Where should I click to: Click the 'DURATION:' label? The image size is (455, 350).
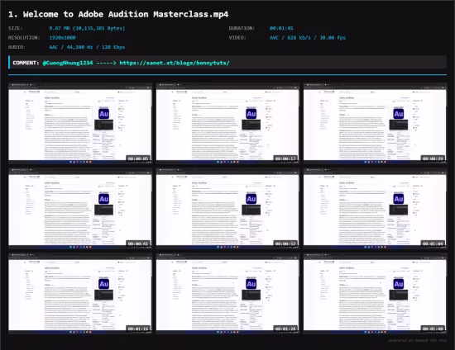click(x=242, y=28)
